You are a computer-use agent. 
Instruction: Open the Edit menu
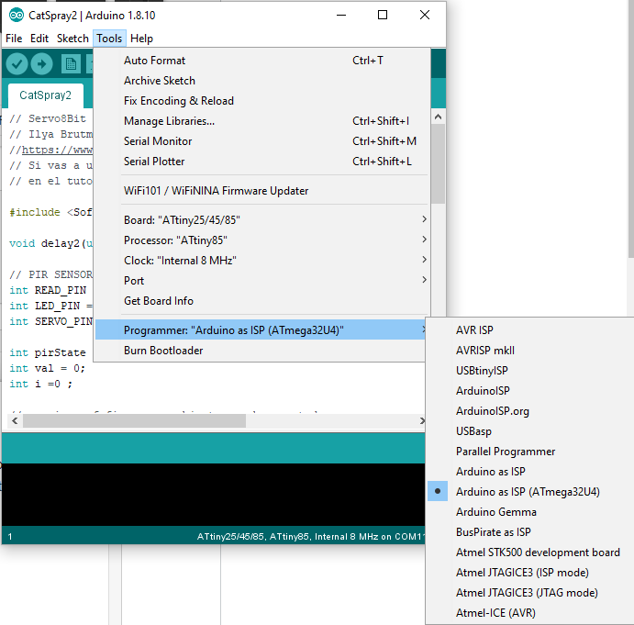point(39,39)
